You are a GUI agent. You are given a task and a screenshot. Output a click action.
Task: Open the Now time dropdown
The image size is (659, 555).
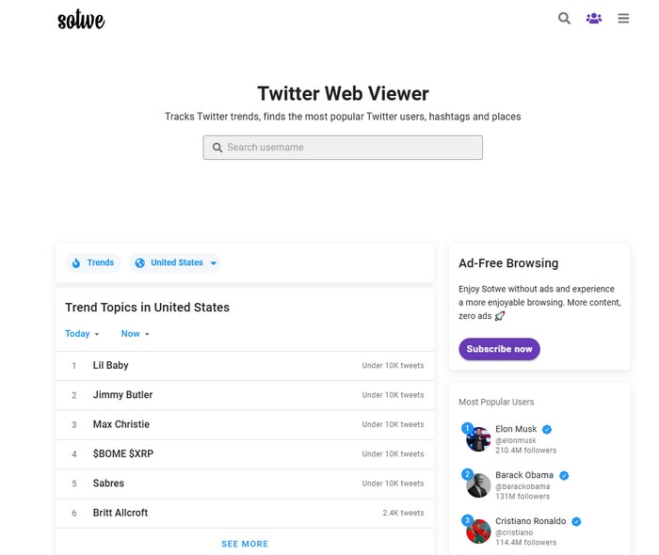point(136,334)
